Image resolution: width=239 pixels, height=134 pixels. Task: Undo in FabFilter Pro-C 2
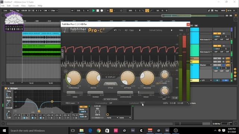(x=115, y=30)
